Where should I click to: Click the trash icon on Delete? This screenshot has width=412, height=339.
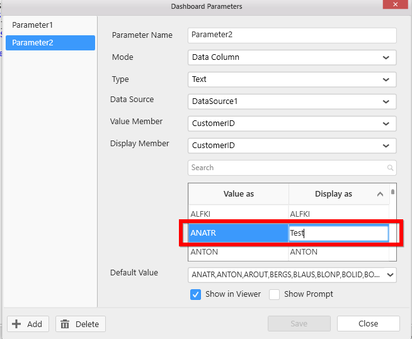[x=65, y=324]
